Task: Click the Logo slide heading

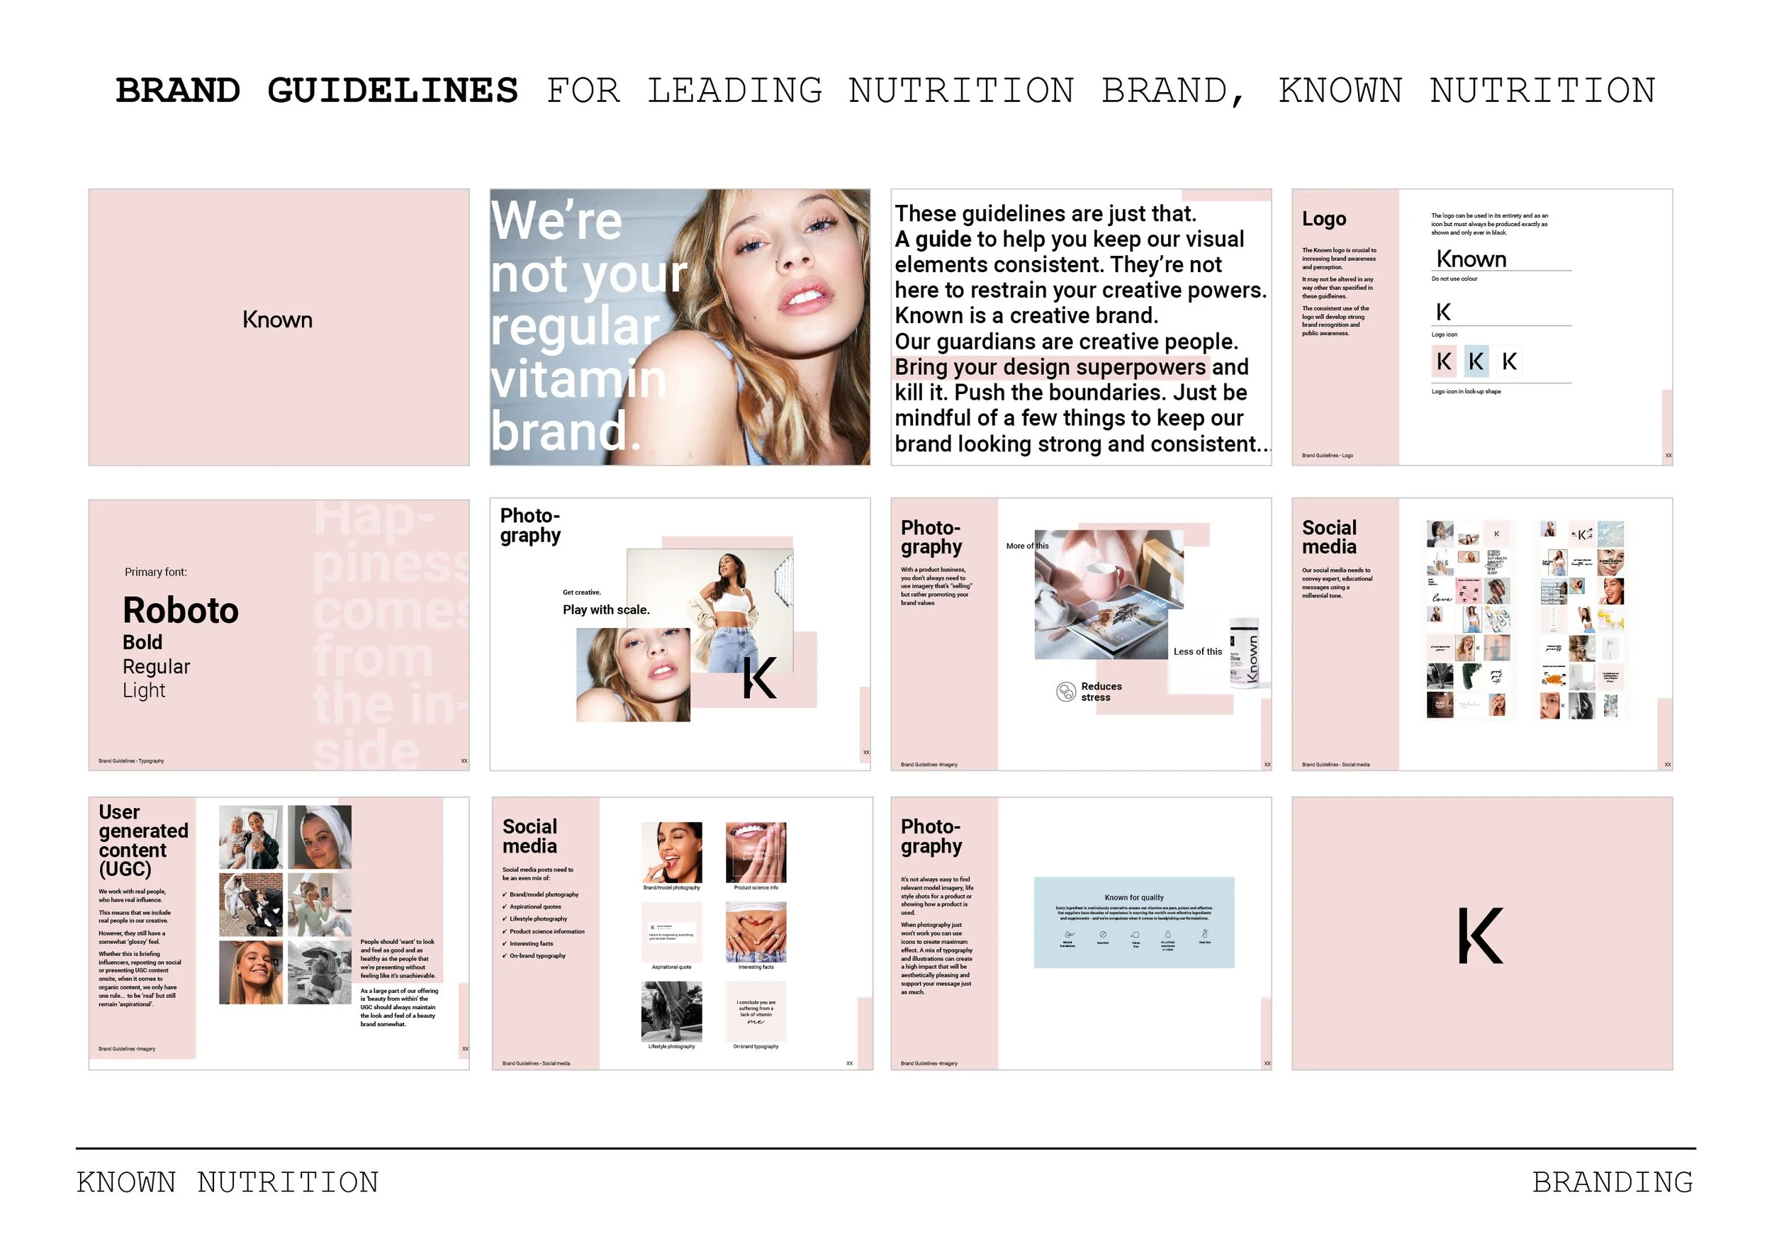Action: point(1323,219)
